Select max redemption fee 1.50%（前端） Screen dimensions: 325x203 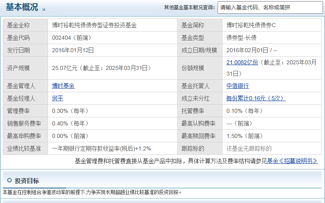tap(245, 136)
